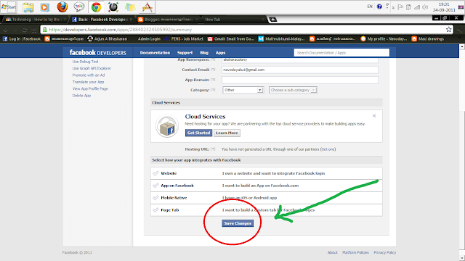This screenshot has width=465, height=261.
Task: Open the Choose a sub-category dropdown
Action: (293, 90)
